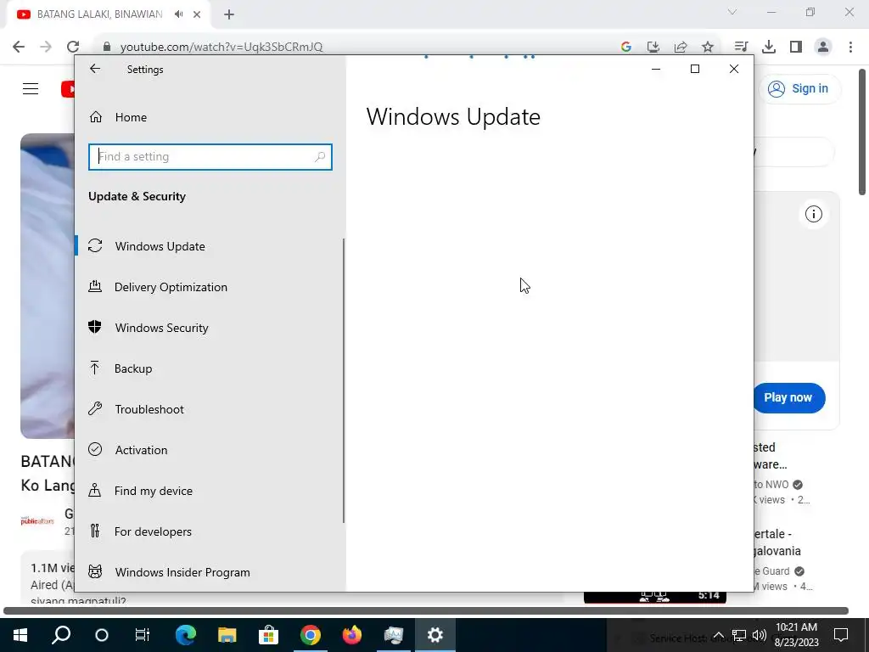Open Microsoft Store from taskbar

268,635
